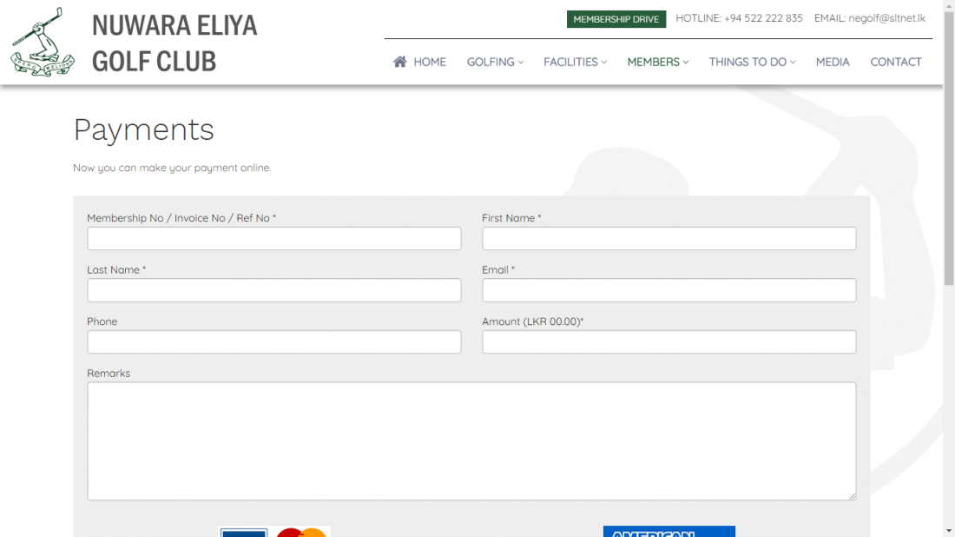
Task: Click the Mastercard logo
Action: tap(301, 532)
